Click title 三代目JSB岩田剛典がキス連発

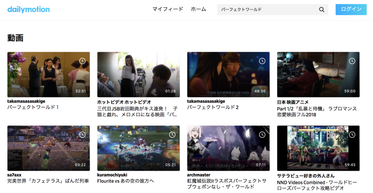click(x=137, y=111)
